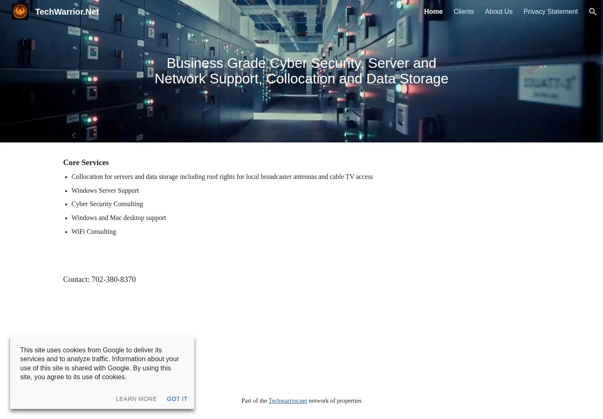
Task: Click the hero headline about Cyber Security
Action: [x=301, y=71]
